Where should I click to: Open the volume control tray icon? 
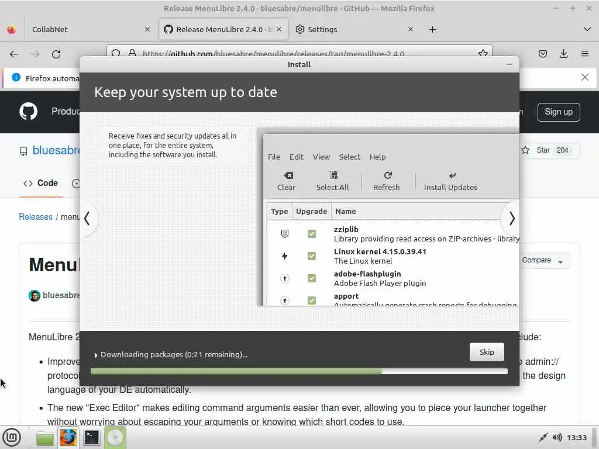[x=557, y=437]
